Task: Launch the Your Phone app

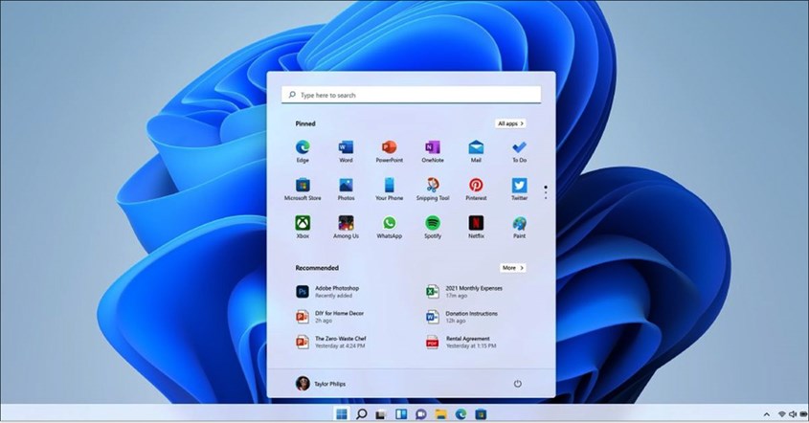Action: pos(389,189)
